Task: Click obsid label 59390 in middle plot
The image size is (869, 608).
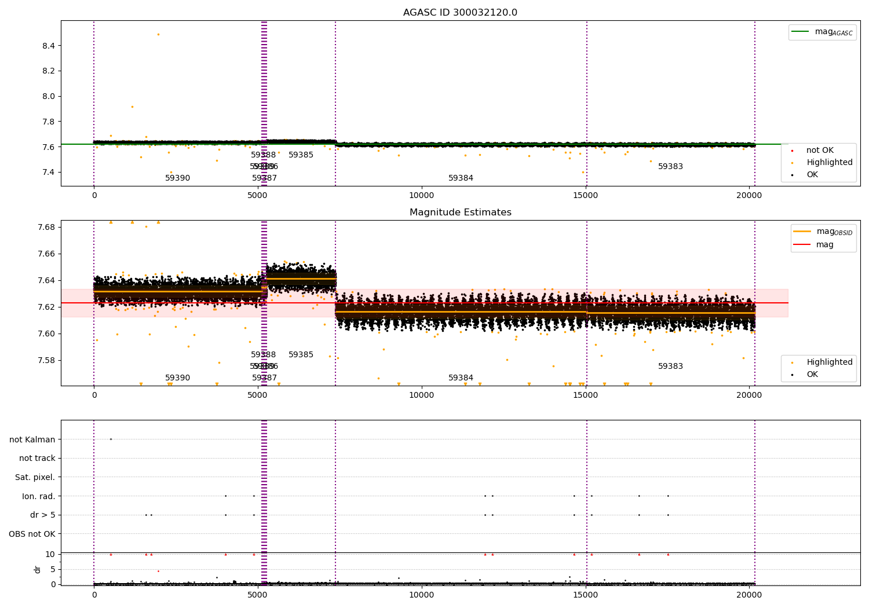Action: tap(178, 378)
